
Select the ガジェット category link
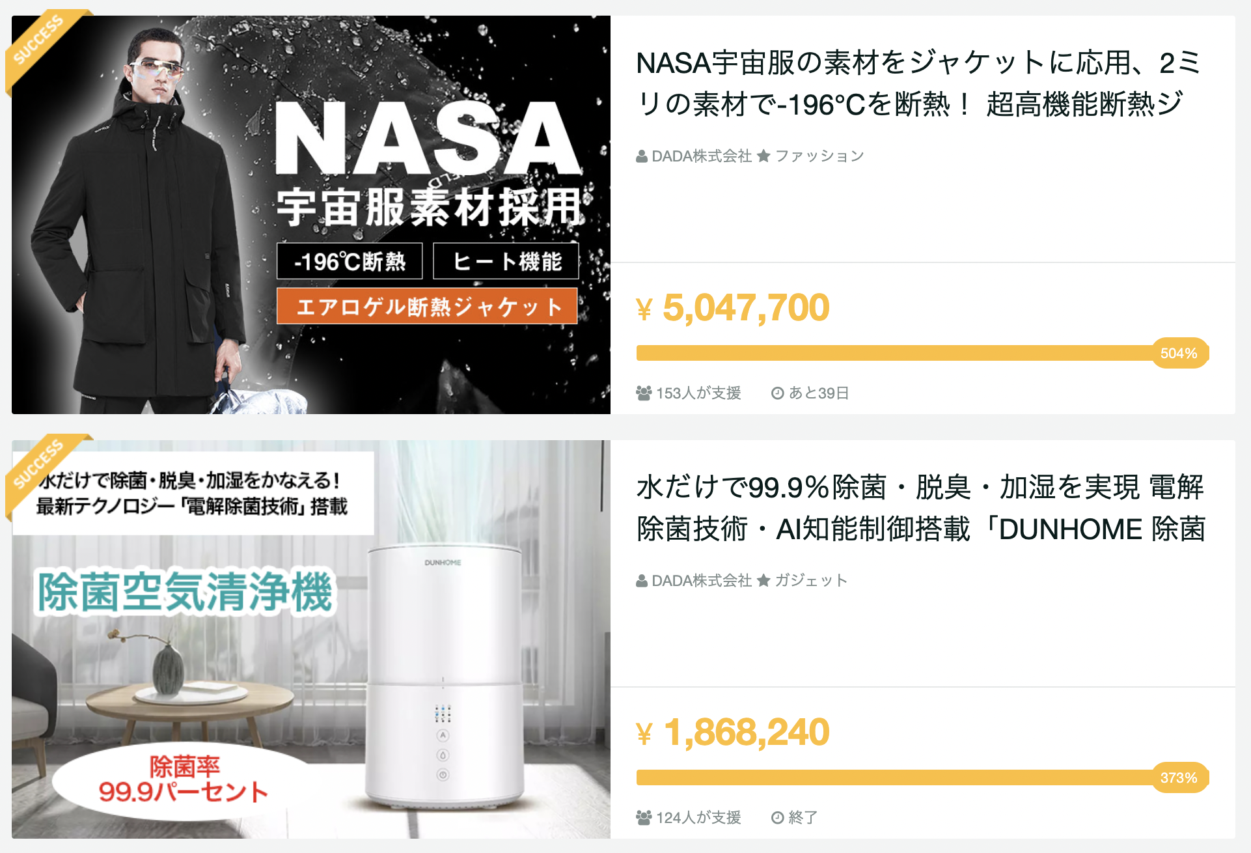(x=811, y=580)
